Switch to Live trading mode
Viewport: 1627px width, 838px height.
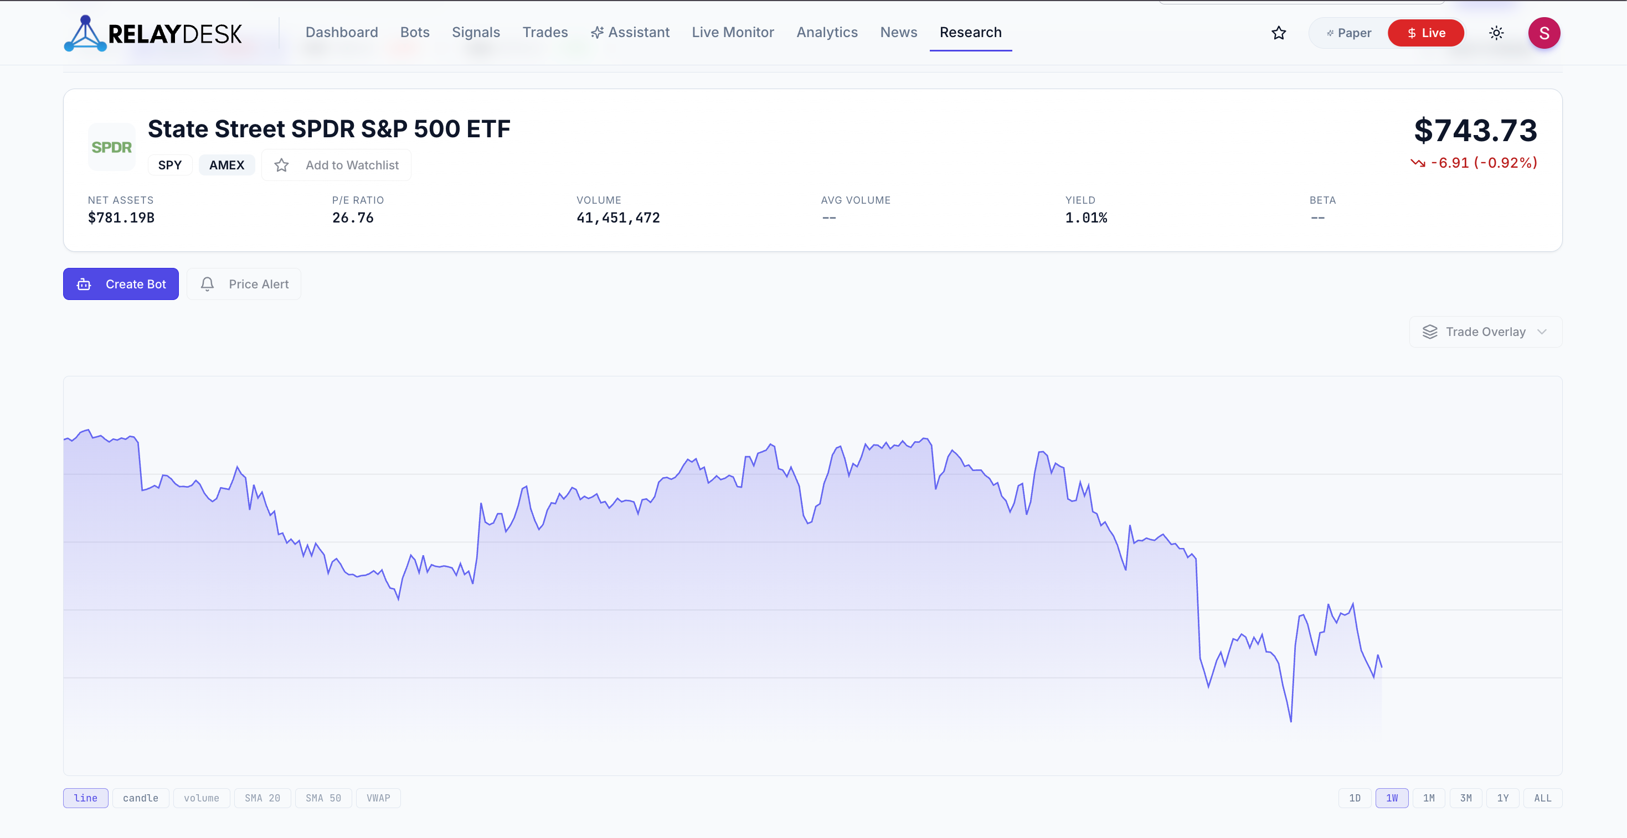click(1425, 33)
